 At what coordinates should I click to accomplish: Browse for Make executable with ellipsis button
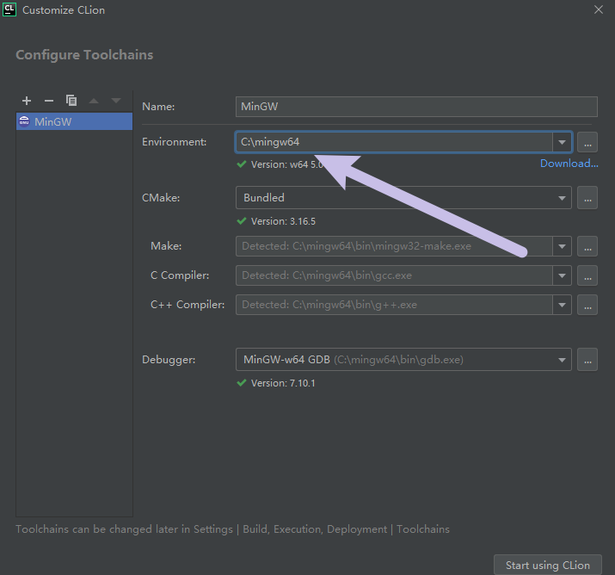(x=587, y=246)
